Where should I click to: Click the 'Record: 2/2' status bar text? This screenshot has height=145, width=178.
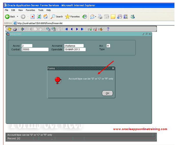[x=14, y=138]
